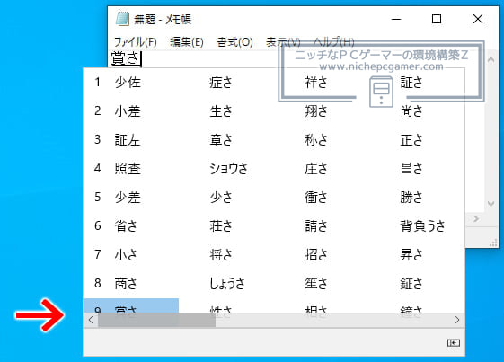Click candidate list right scroll arrow
The height and width of the screenshot is (362, 504).
tap(457, 320)
